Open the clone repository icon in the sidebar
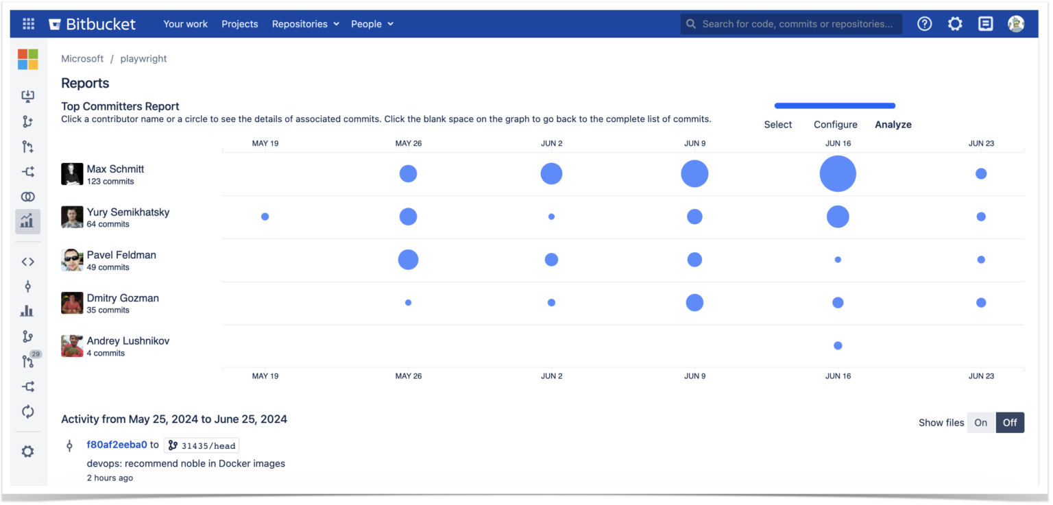Screen dimensions: 1053x505 pos(27,96)
